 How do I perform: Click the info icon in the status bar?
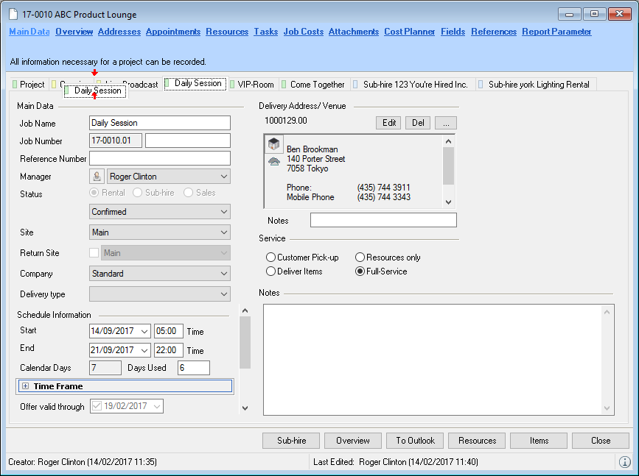click(x=624, y=462)
